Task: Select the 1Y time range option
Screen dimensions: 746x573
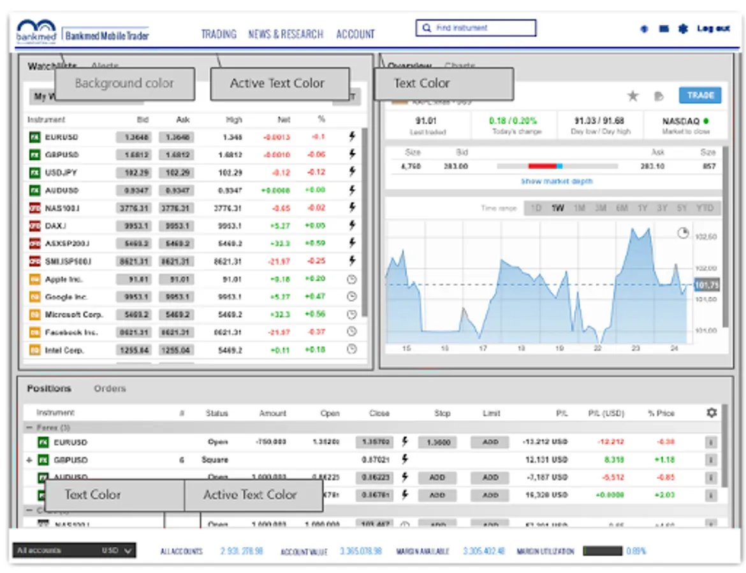Action: coord(642,208)
